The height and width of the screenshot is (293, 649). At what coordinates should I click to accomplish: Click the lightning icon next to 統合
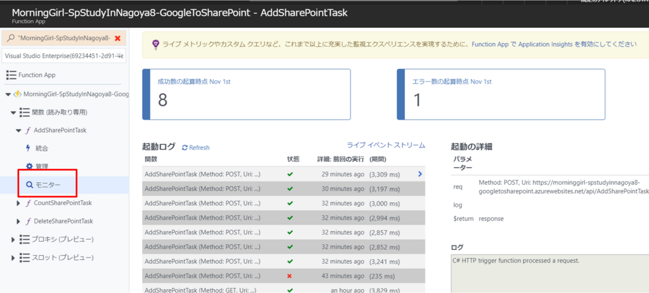point(29,148)
